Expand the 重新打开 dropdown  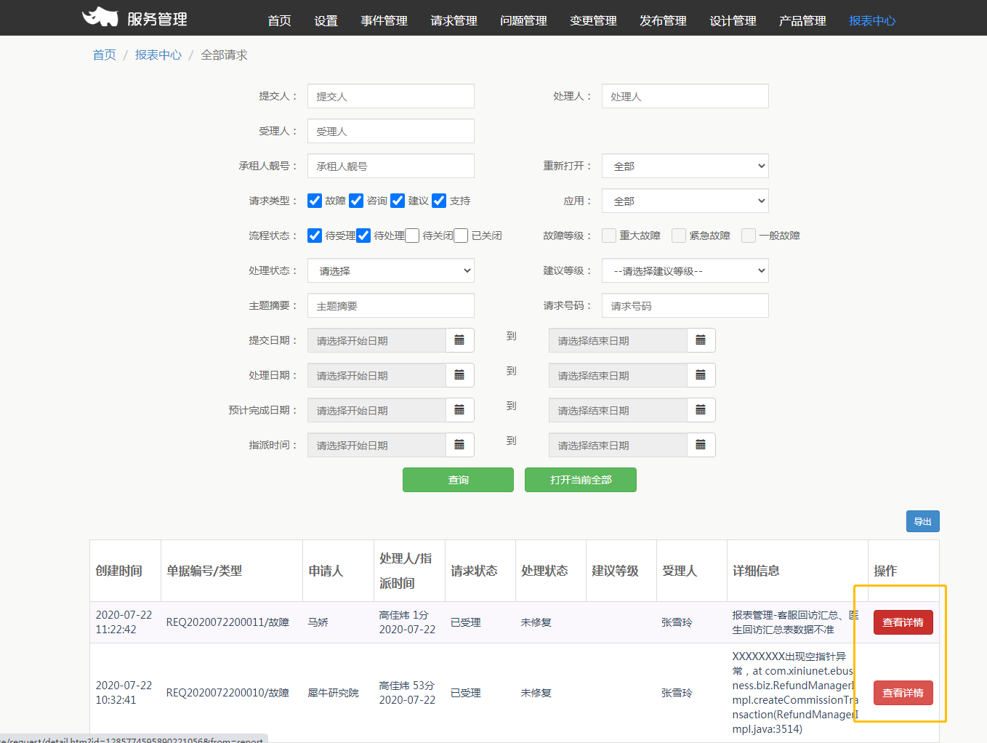point(685,166)
